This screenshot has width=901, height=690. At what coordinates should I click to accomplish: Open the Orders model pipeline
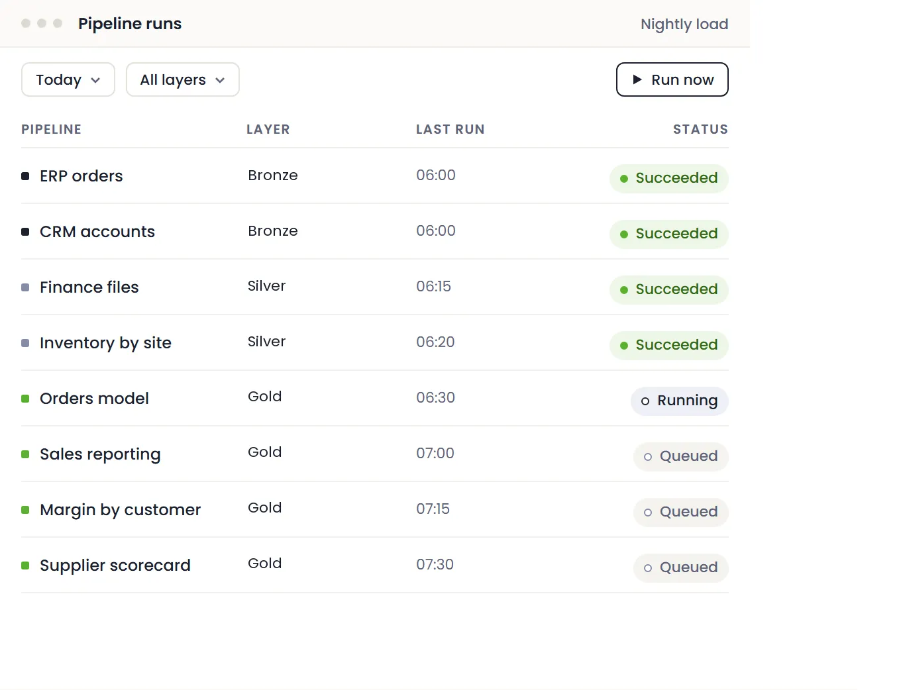click(94, 399)
